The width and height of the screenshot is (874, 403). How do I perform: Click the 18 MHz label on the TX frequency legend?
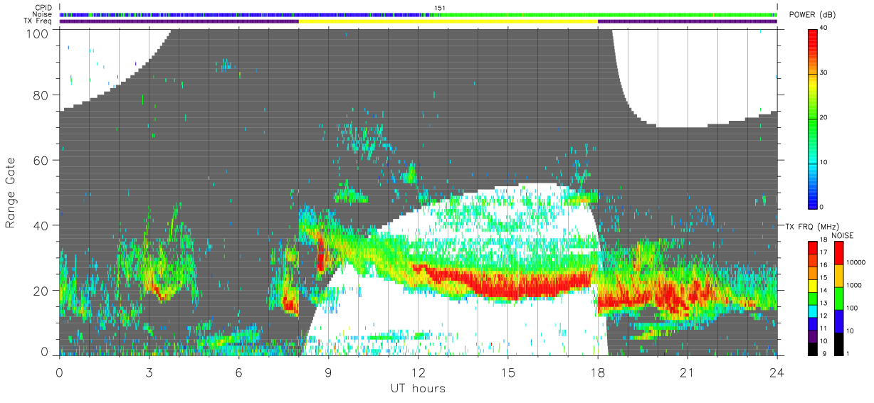(824, 241)
